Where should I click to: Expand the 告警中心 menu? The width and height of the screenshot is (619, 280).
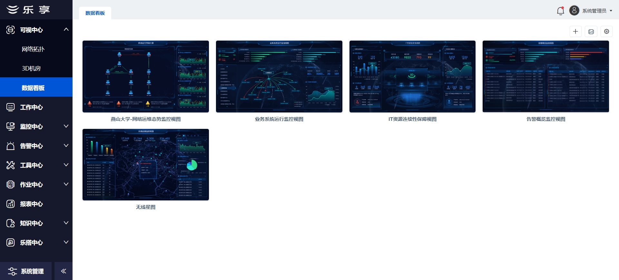[x=66, y=146]
